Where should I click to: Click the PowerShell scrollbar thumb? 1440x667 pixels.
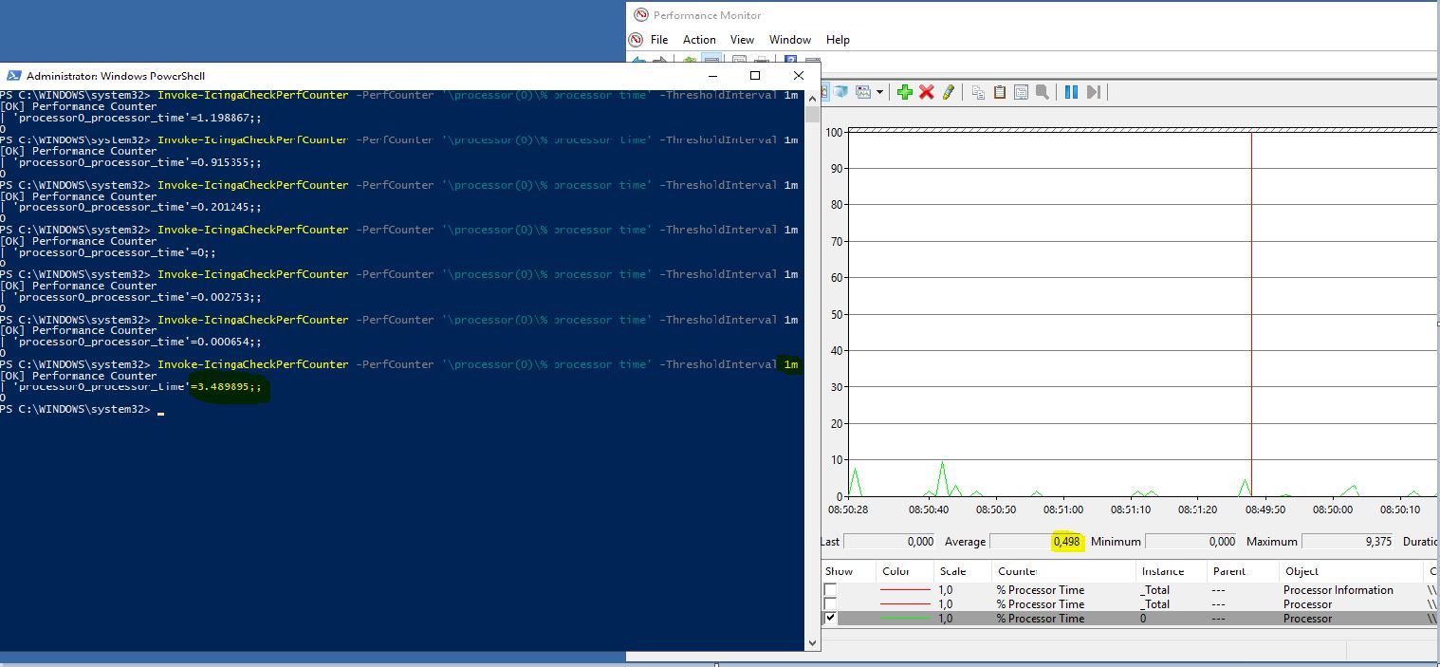[x=812, y=114]
